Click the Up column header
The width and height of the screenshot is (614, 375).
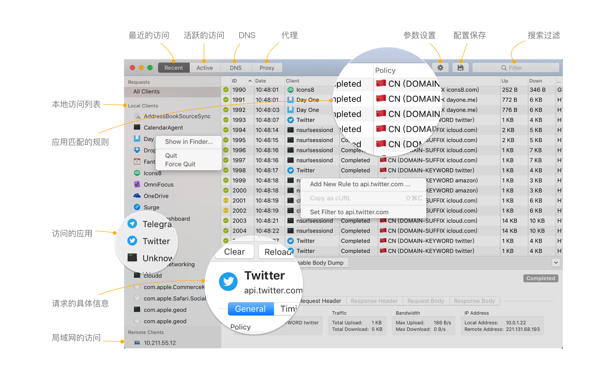click(514, 81)
